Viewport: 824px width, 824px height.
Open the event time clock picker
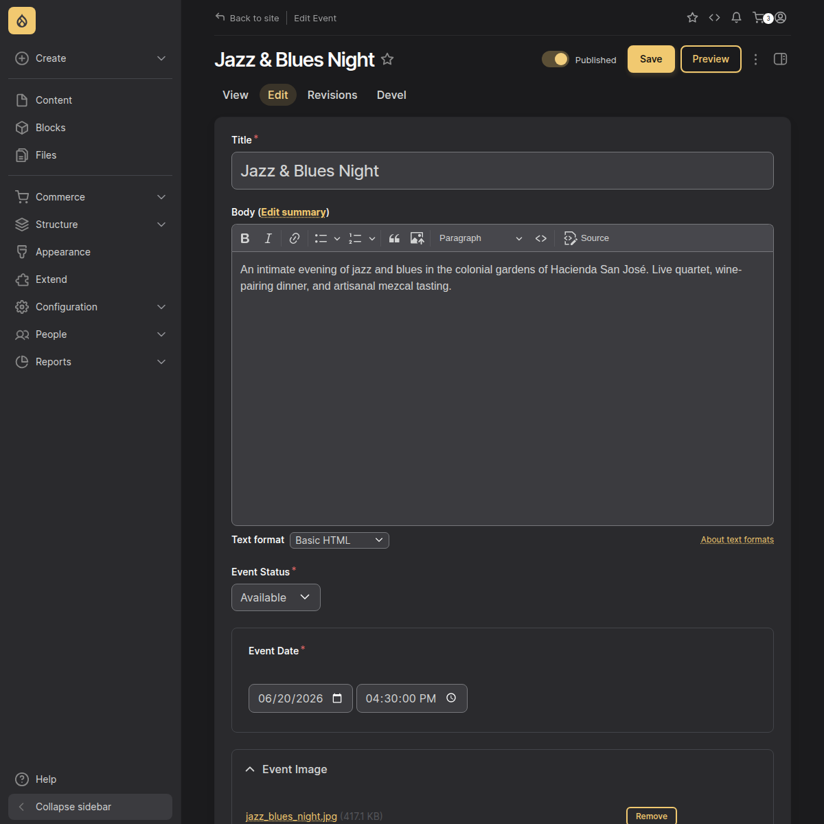coord(451,698)
